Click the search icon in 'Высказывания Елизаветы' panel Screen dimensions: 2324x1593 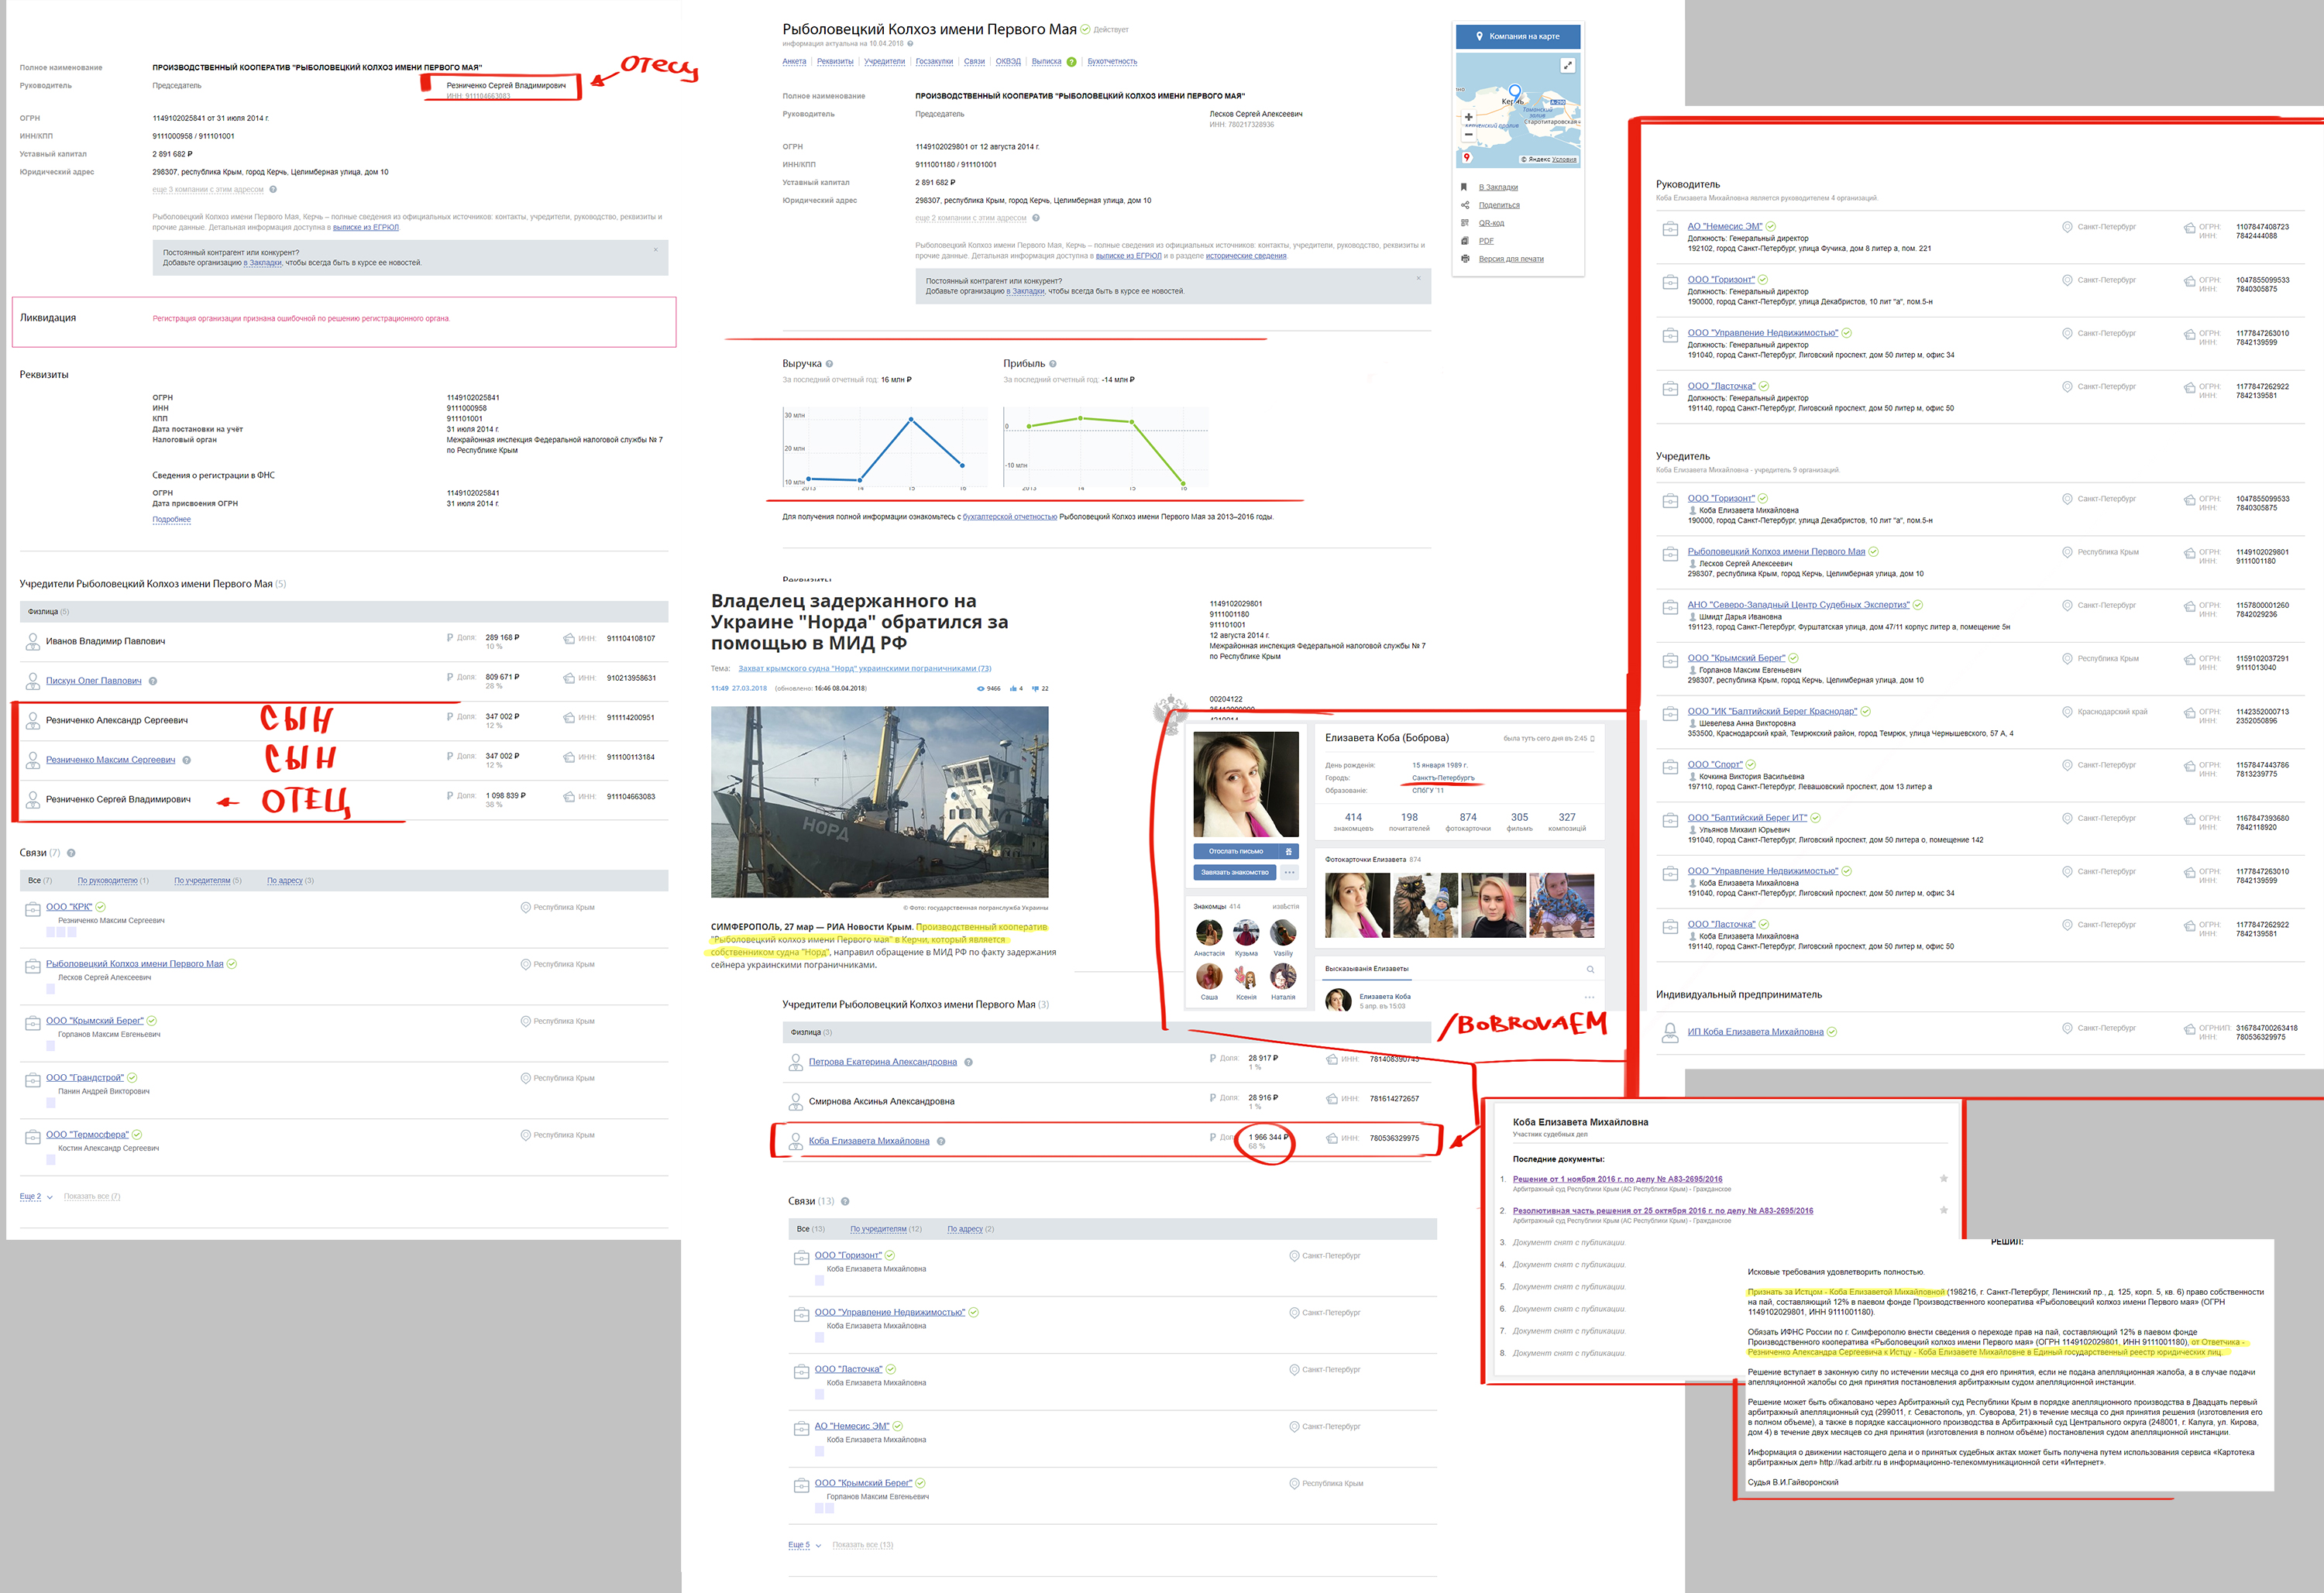tap(1590, 969)
